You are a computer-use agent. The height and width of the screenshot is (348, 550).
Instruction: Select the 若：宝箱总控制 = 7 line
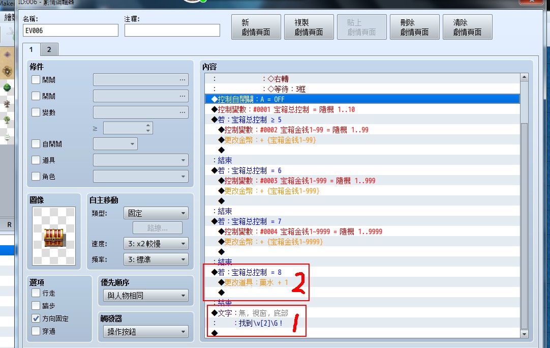pos(362,221)
